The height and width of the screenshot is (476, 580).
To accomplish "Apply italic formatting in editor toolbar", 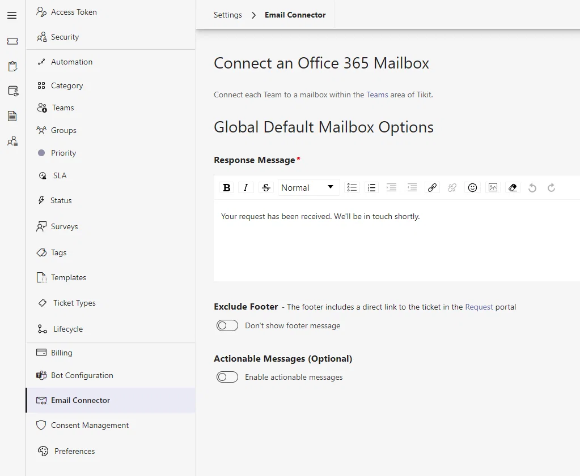I will point(245,187).
